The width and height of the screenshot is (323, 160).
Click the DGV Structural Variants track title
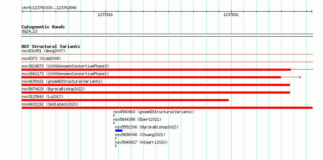(x=51, y=46)
